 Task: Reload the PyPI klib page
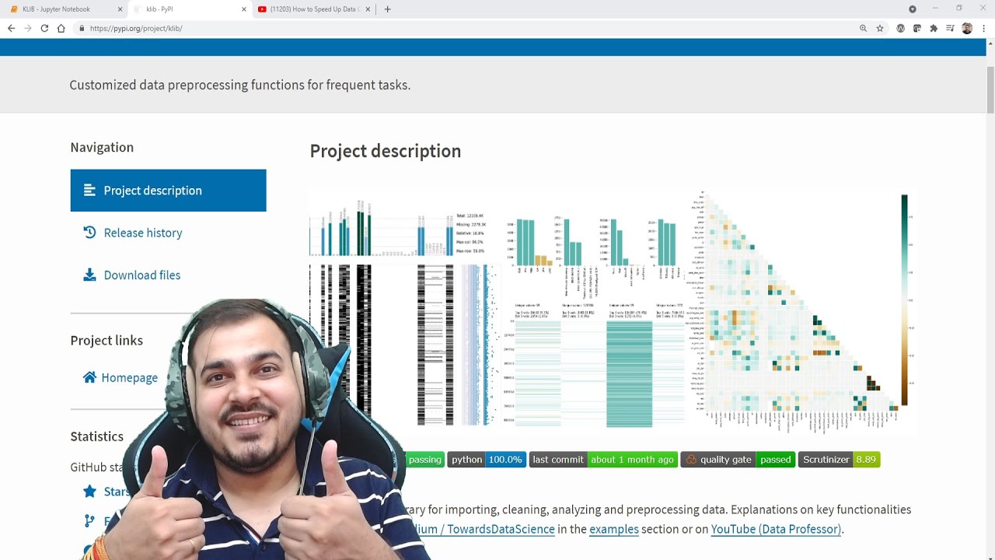(44, 28)
